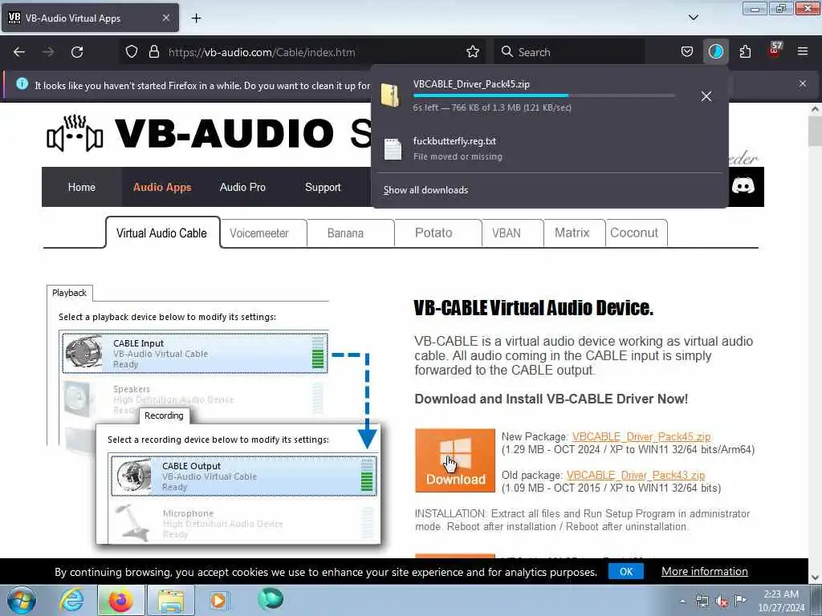Reload the current page
The width and height of the screenshot is (822, 616).
point(77,52)
